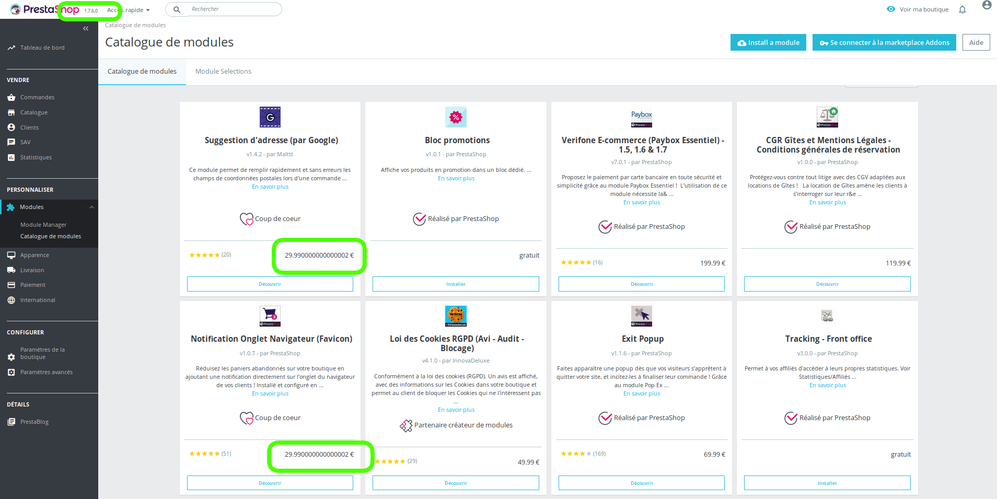This screenshot has height=499, width=997.
Task: Click Découvrir for Suggestion d'adresse module
Action: [x=270, y=284]
